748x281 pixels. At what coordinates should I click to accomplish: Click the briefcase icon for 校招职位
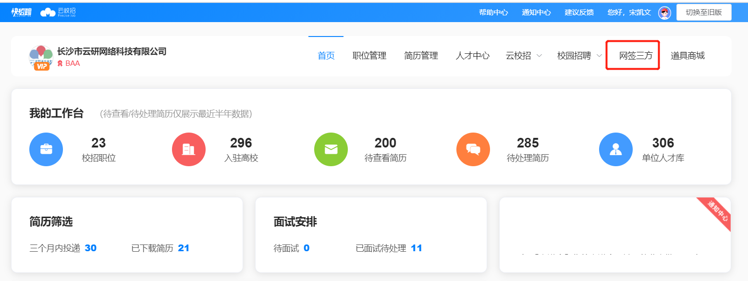coord(46,149)
